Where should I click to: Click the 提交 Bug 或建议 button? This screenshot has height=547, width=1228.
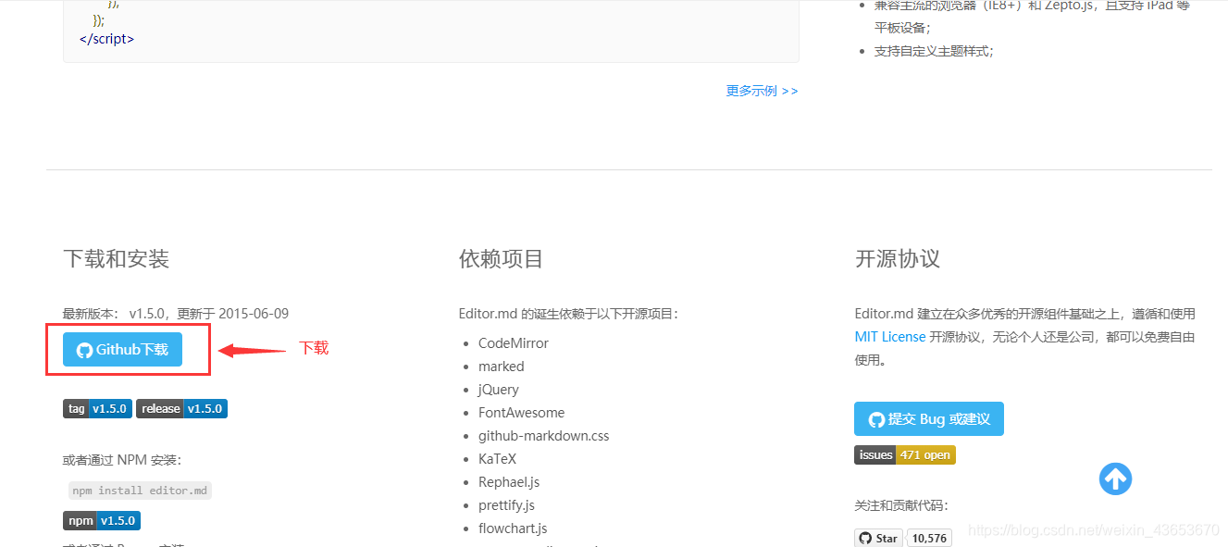coord(929,419)
